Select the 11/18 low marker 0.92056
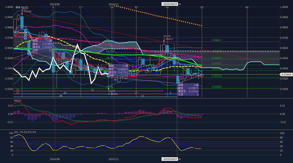The image size is (293, 163). click(x=113, y=93)
